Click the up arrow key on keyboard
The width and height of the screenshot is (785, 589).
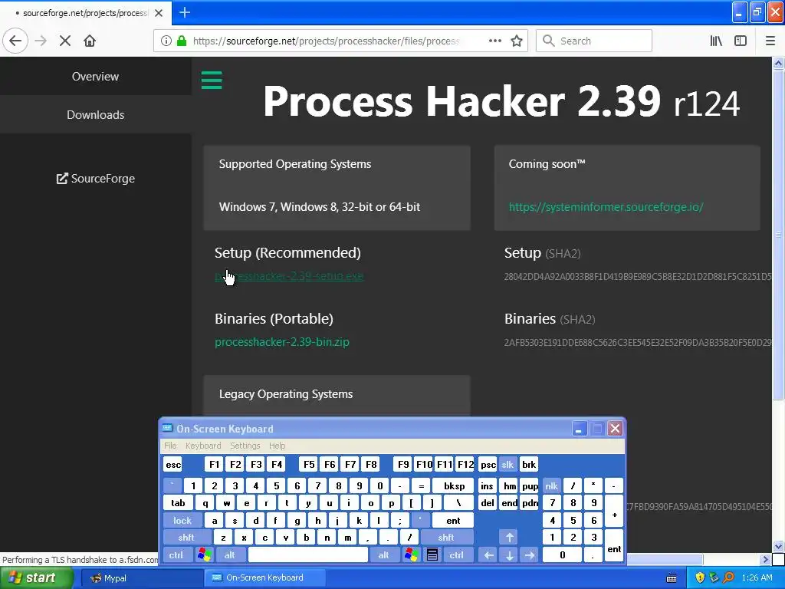pos(510,538)
